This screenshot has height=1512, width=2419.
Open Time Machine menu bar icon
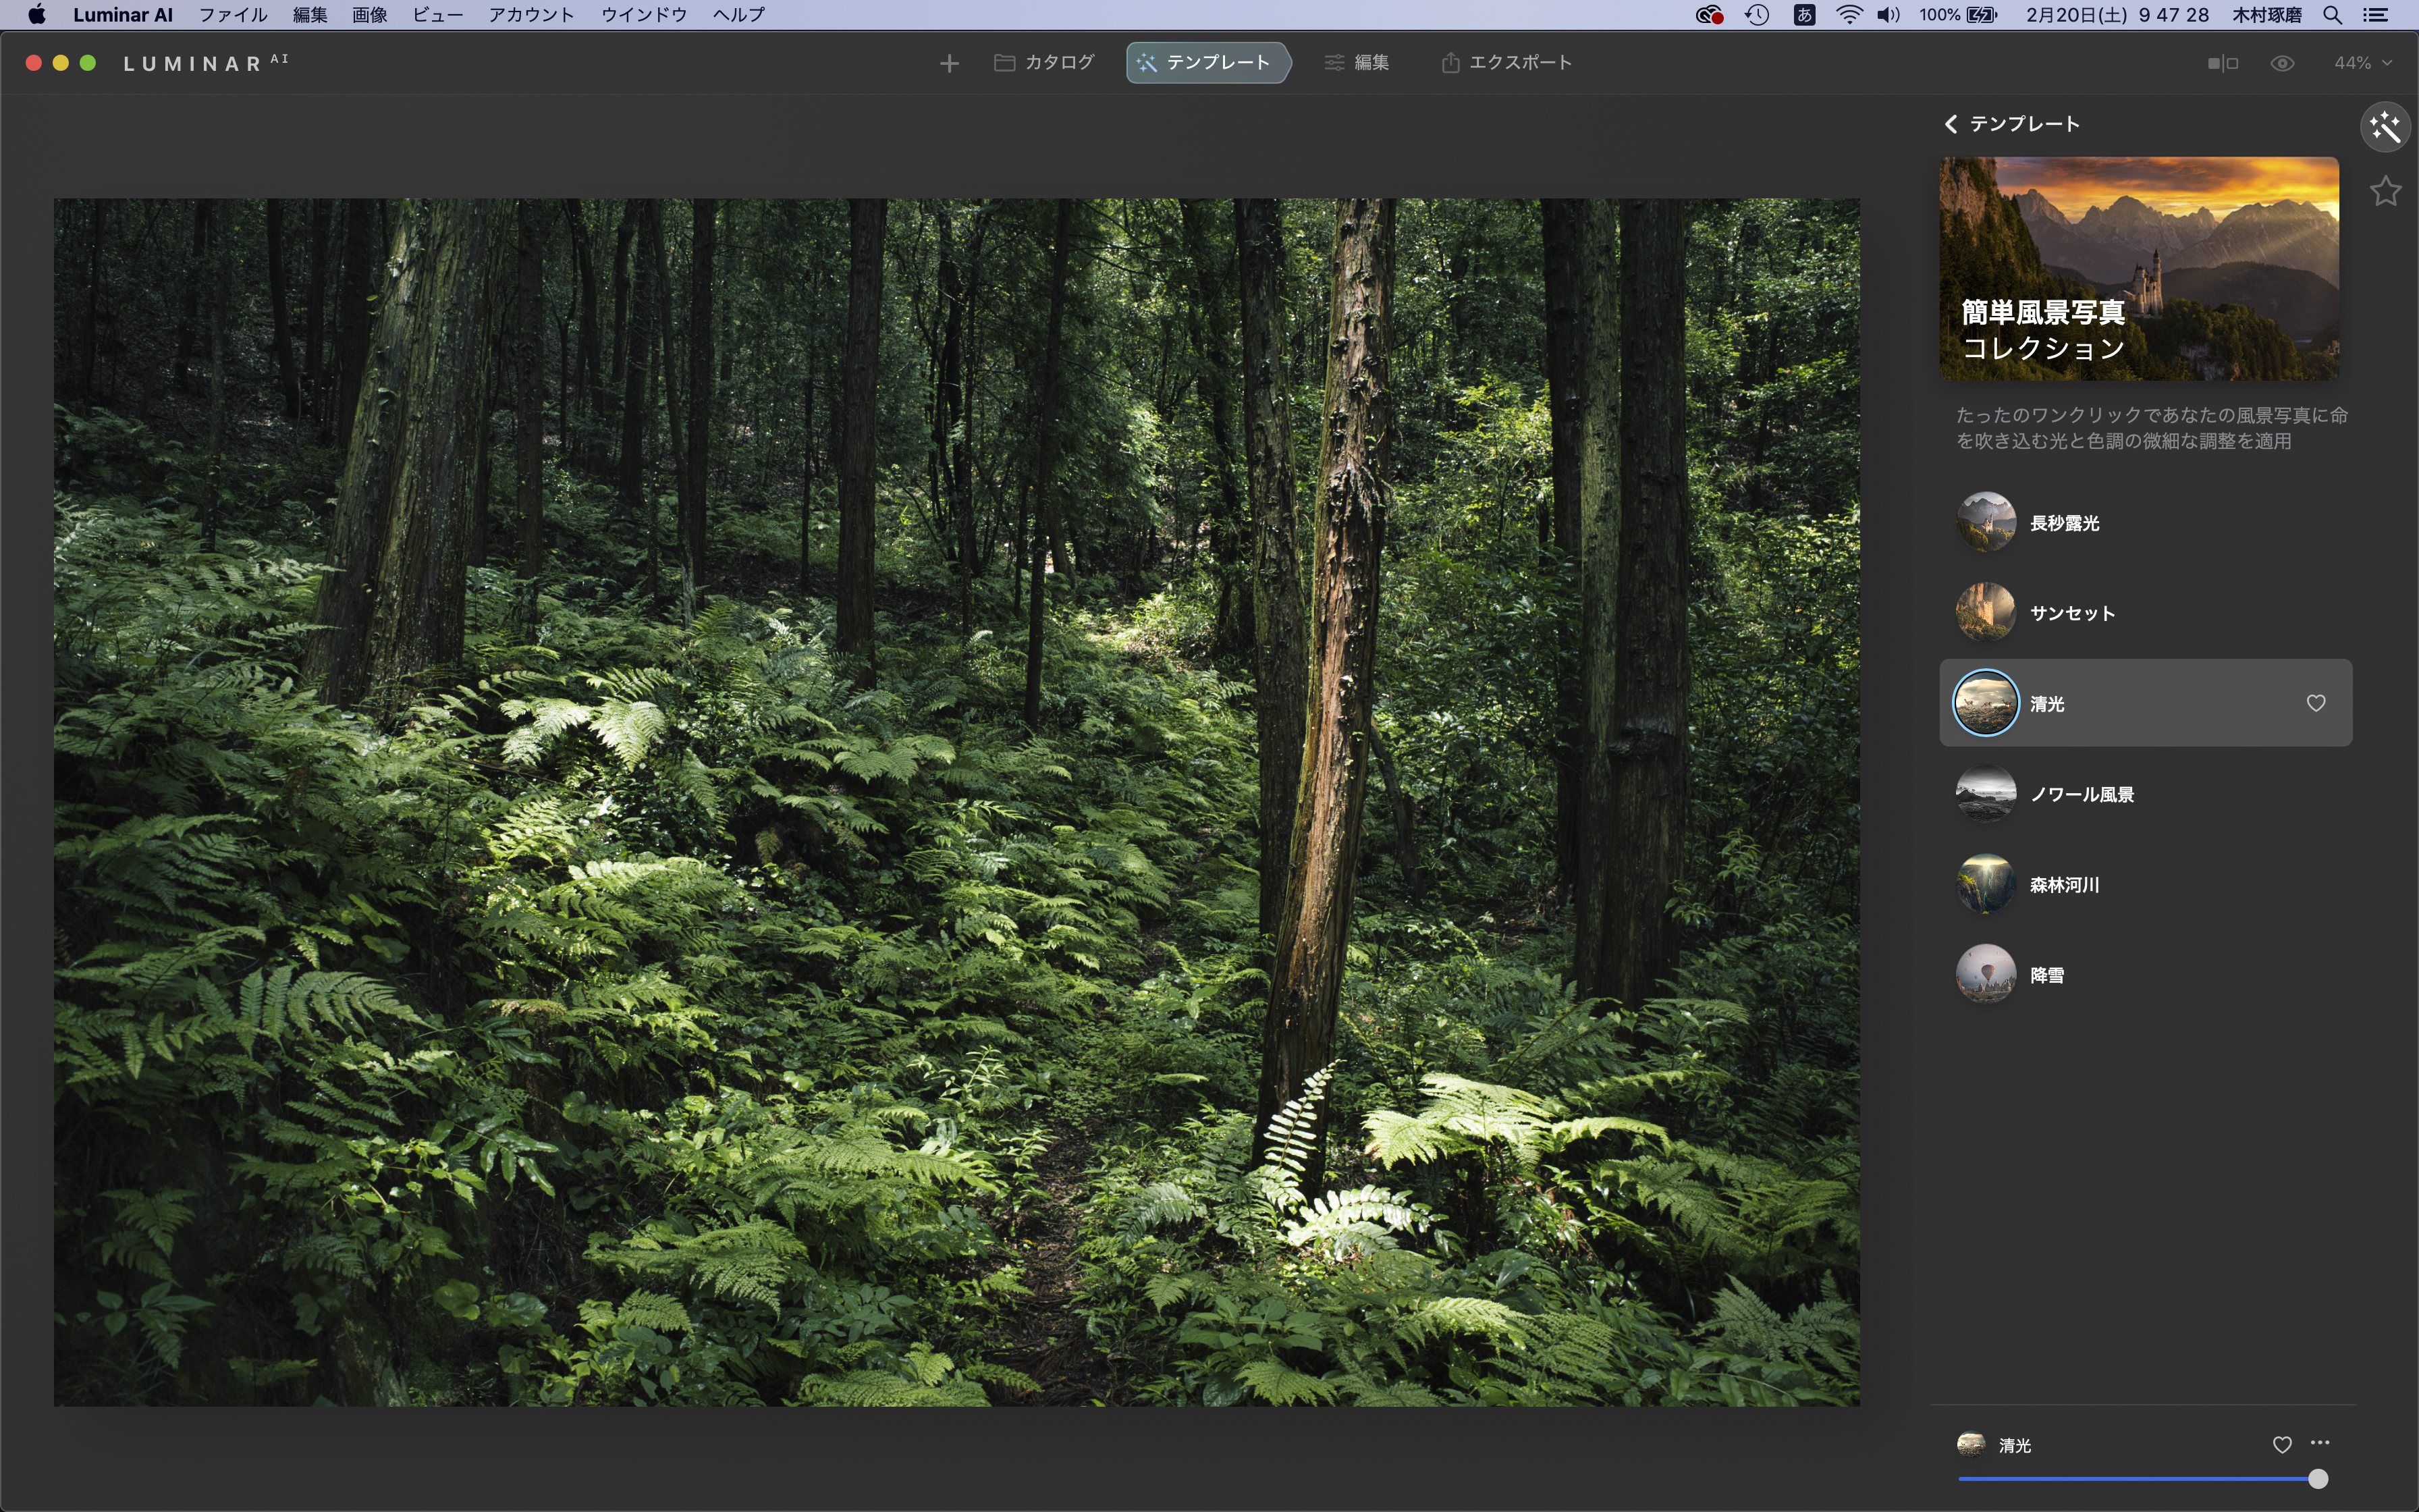tap(1756, 15)
